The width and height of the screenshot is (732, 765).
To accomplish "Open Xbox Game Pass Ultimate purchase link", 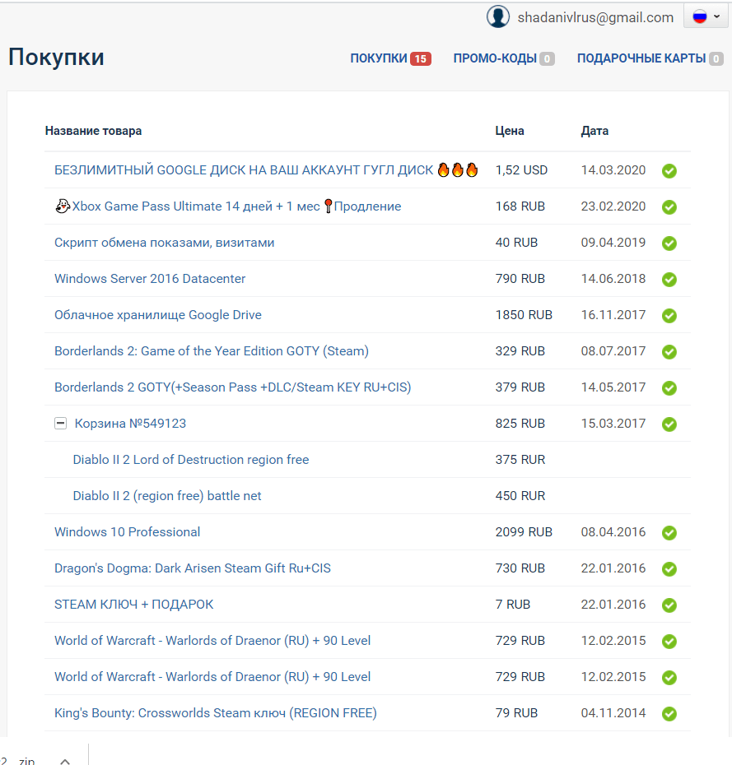I will pos(228,206).
